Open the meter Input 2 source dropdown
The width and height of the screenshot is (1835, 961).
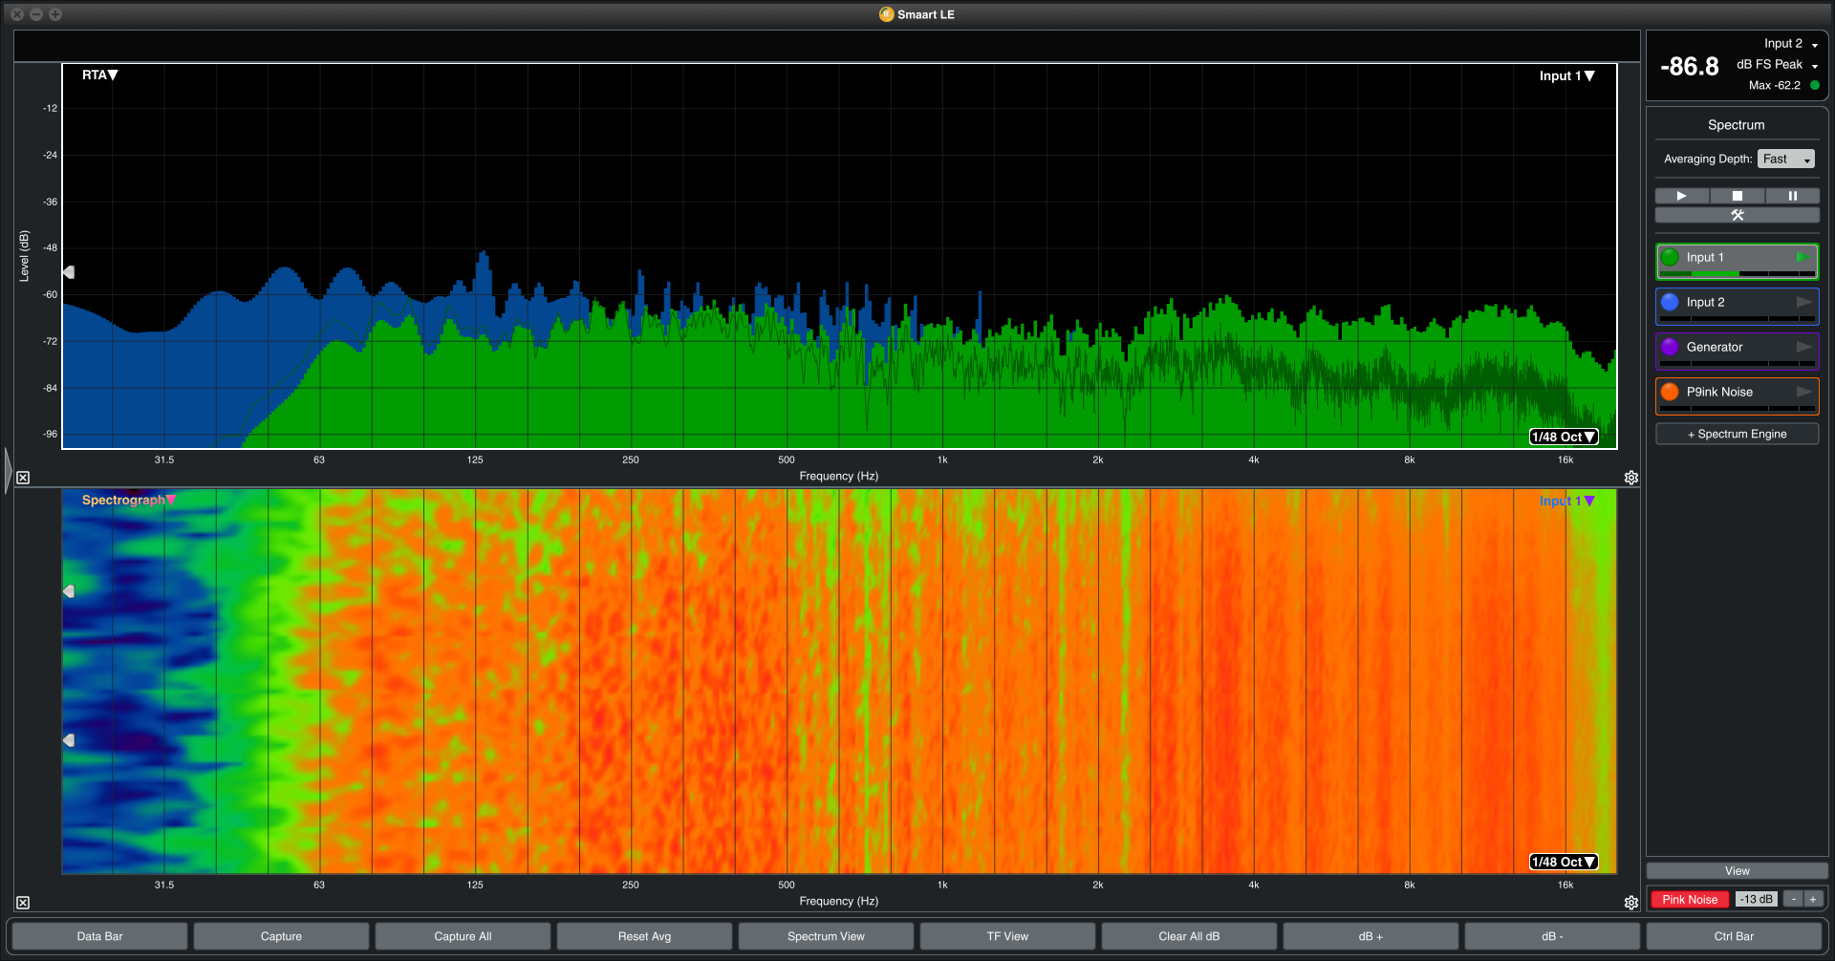1791,44
